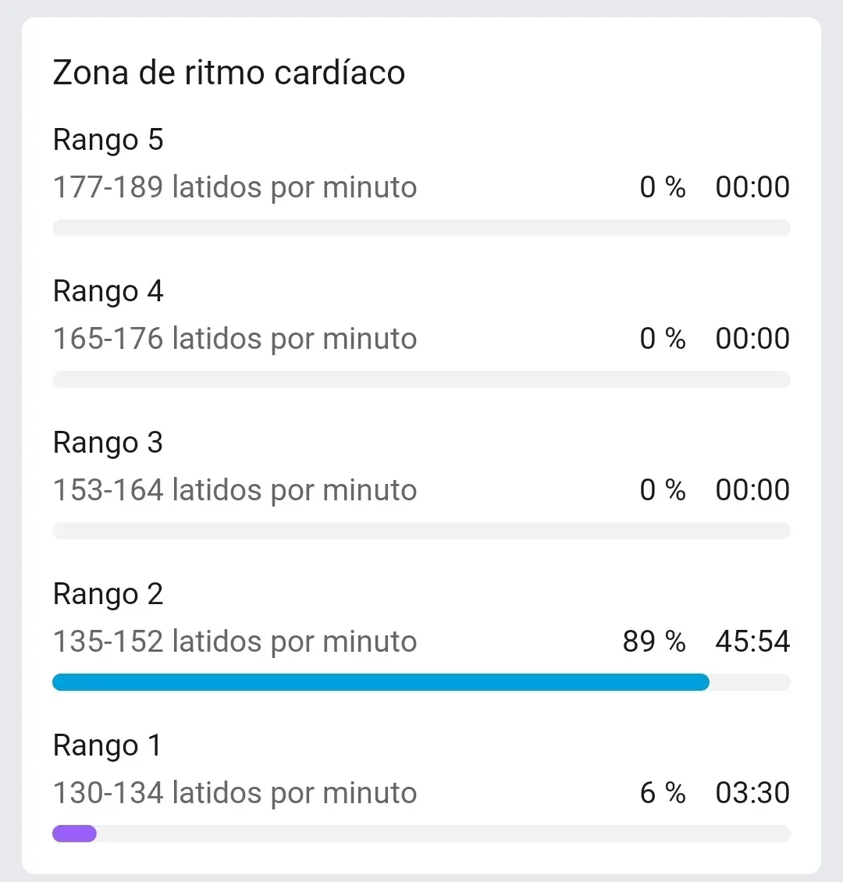Click the 6 % value for Rango 1
Screen dimensions: 843x882
(663, 792)
